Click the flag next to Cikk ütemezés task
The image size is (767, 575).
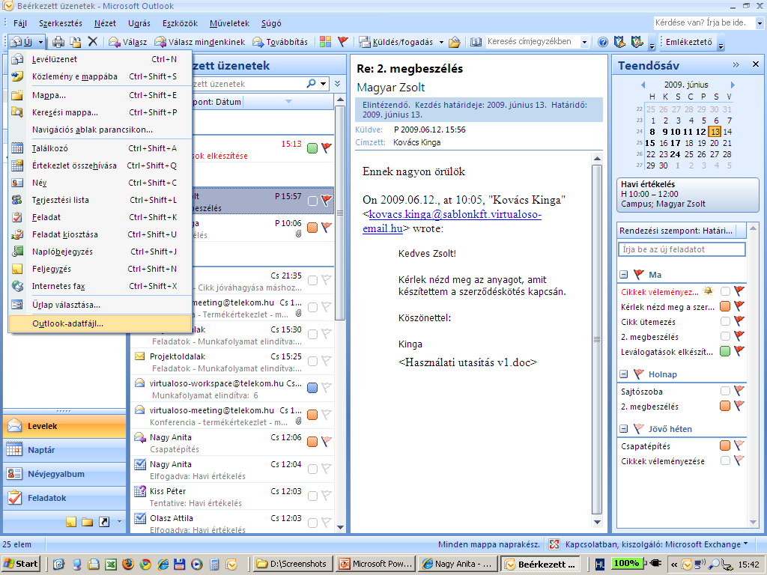point(739,321)
